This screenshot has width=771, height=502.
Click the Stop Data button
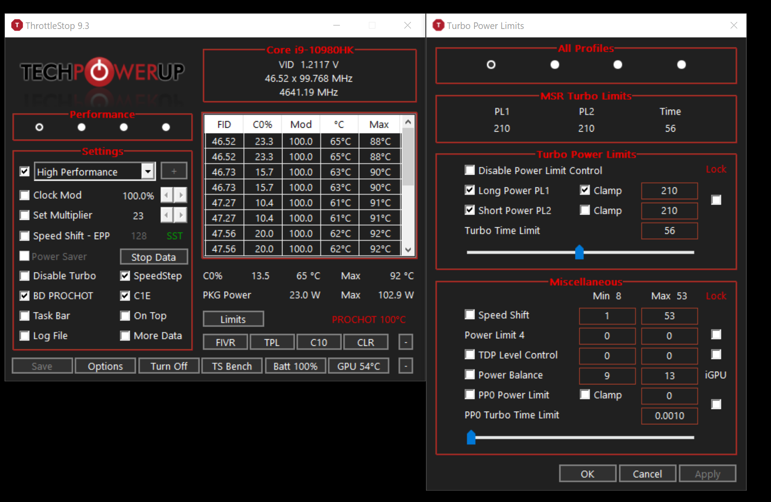(x=154, y=257)
